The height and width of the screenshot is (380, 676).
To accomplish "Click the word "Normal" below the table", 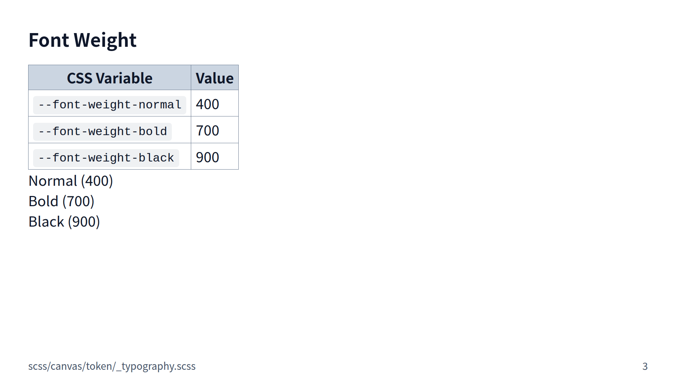I will tap(53, 181).
